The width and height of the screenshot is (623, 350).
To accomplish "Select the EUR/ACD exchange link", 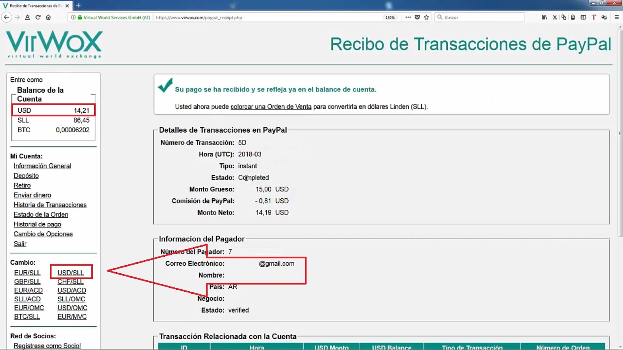I will pos(28,290).
